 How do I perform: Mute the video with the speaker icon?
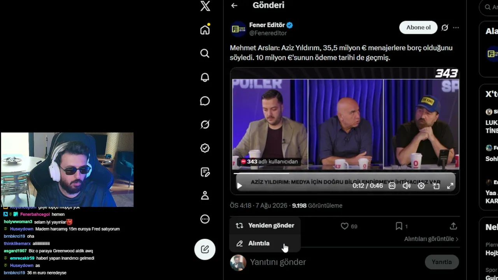coord(407,186)
